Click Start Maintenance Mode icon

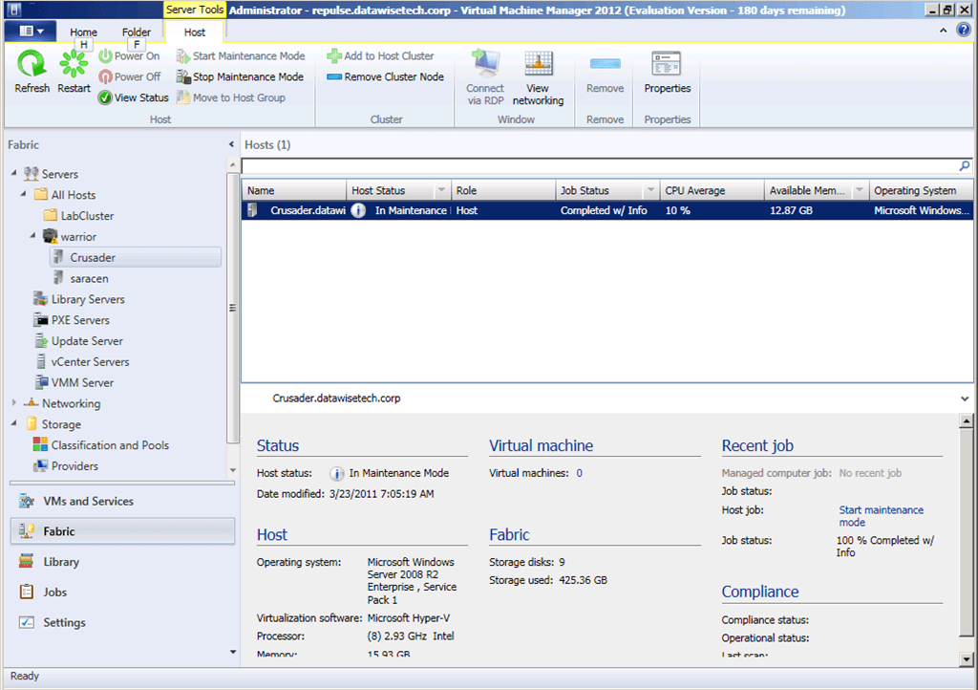[182, 56]
